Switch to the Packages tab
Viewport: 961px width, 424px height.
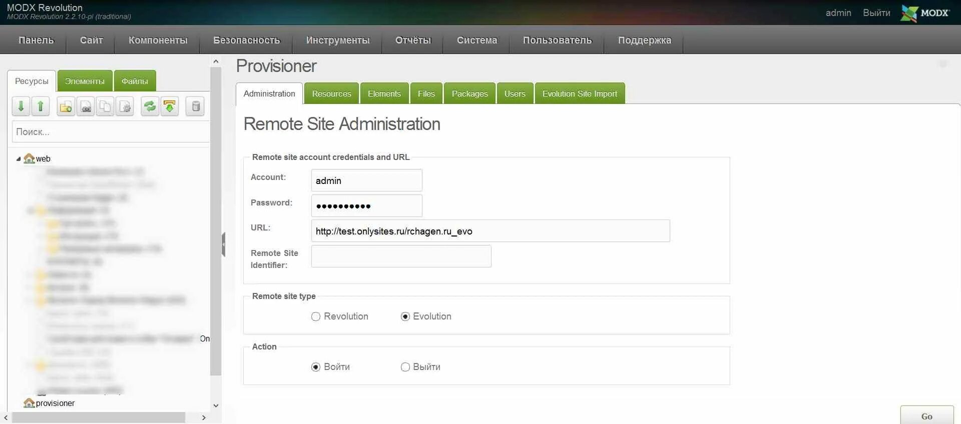[x=469, y=93]
